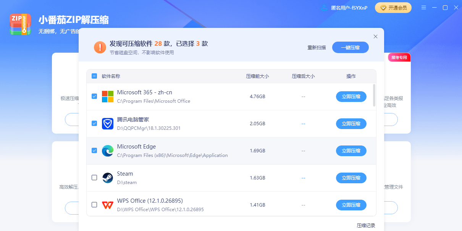The image size is (462, 231).
Task: Uncheck Microsoft Edge checkbox
Action: pyautogui.click(x=94, y=150)
